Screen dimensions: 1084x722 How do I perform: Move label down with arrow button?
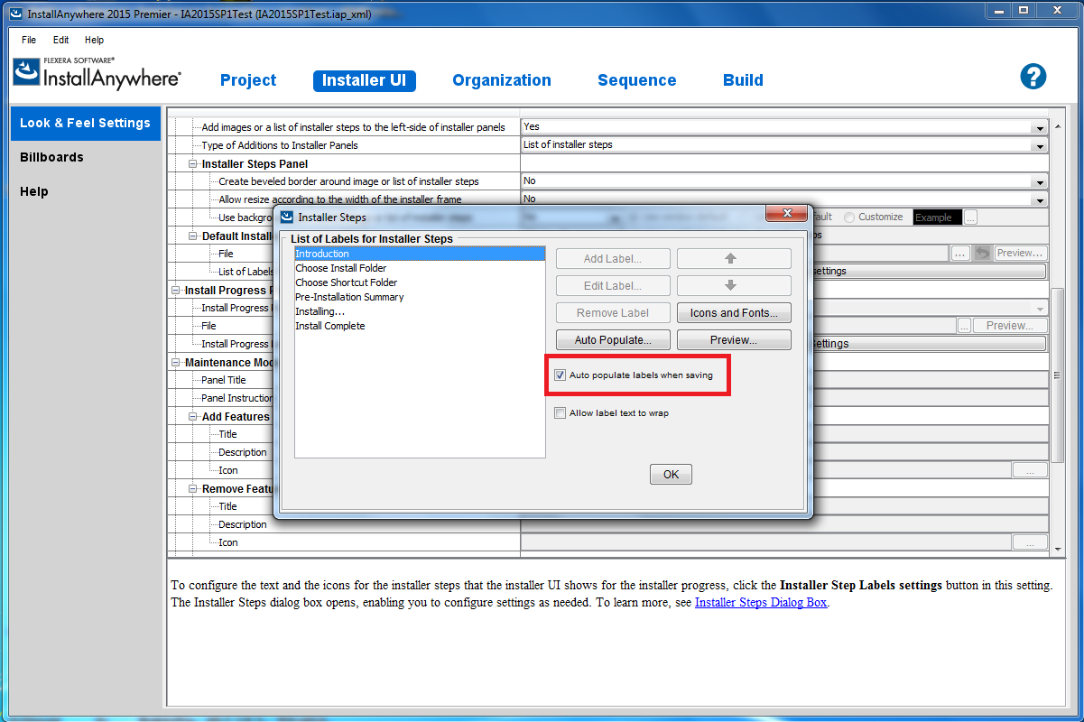point(734,286)
